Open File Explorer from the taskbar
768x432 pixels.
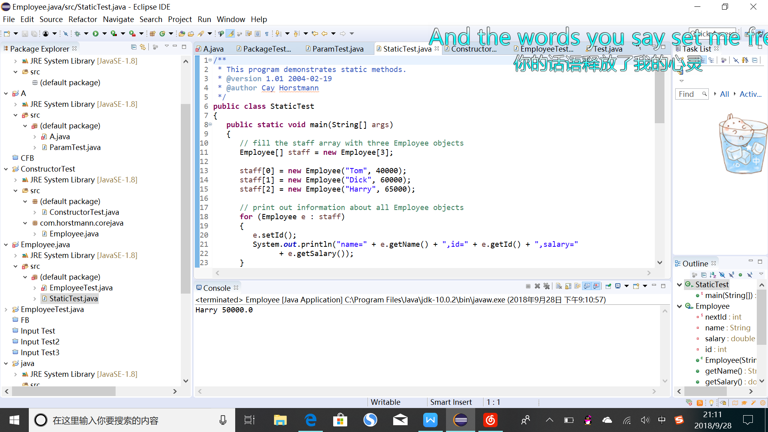280,420
